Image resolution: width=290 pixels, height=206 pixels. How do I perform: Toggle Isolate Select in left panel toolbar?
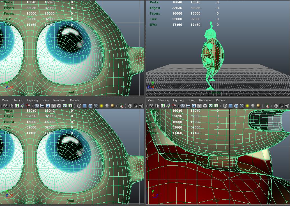tap(121, 106)
